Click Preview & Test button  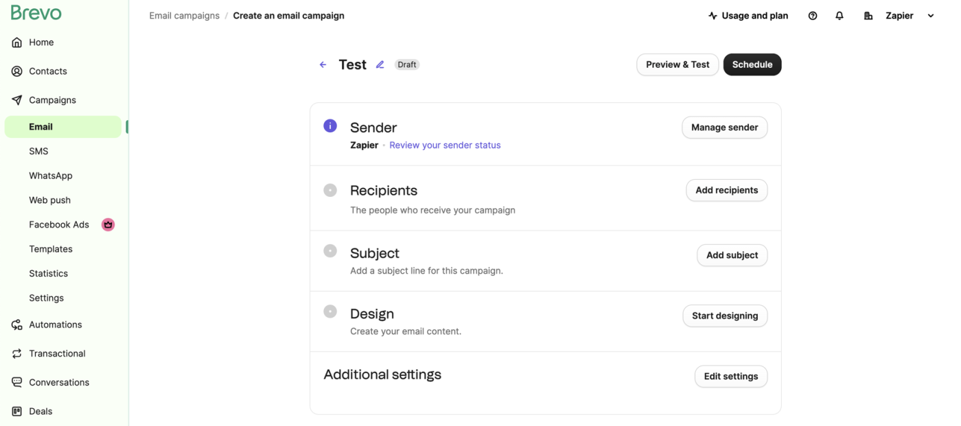[678, 64]
